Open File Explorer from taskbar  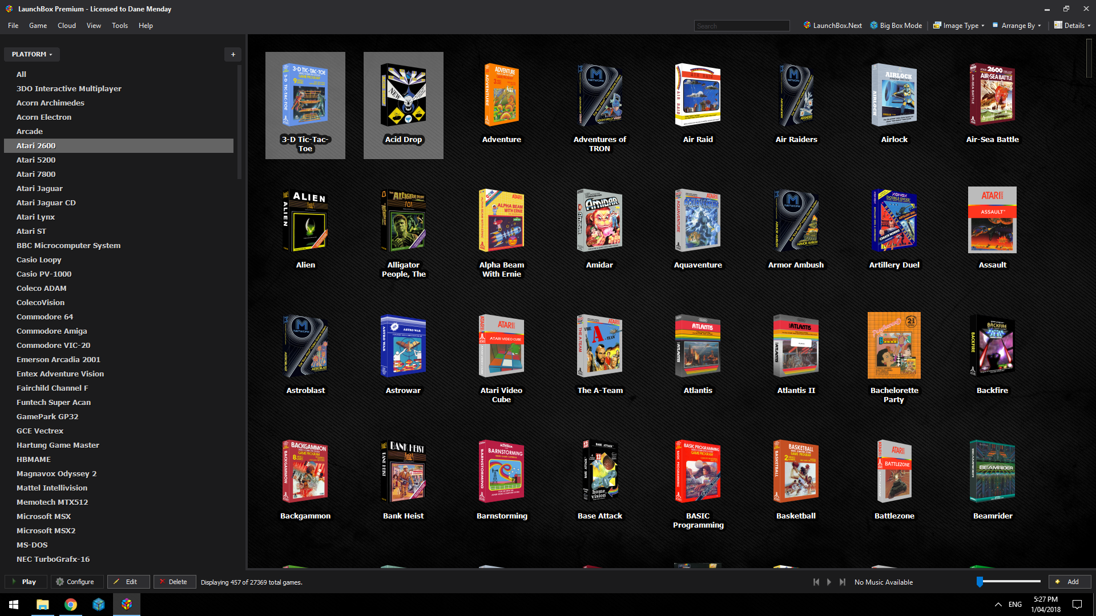tap(42, 605)
